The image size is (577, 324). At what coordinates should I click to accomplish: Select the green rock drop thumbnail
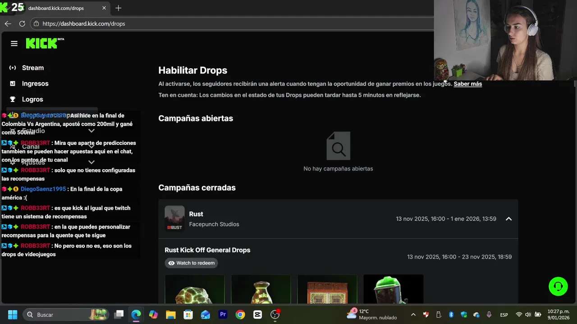click(195, 289)
